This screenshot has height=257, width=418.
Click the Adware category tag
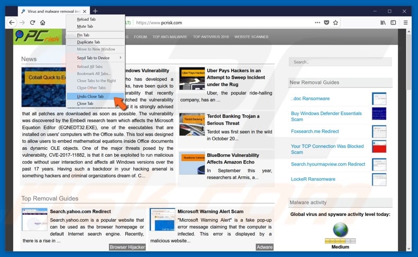click(x=265, y=247)
